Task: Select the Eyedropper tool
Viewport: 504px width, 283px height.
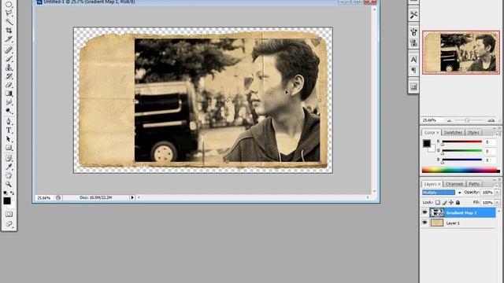Action: [9, 167]
